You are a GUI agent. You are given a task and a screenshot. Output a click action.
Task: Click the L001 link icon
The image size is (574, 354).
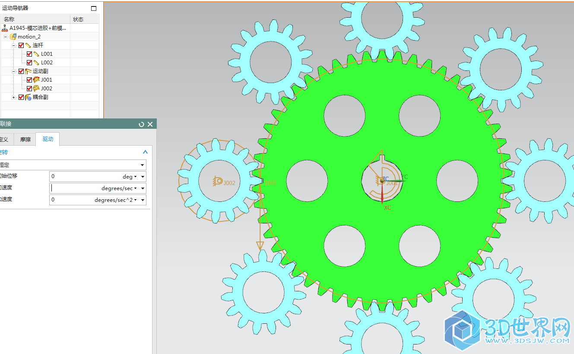(36, 54)
